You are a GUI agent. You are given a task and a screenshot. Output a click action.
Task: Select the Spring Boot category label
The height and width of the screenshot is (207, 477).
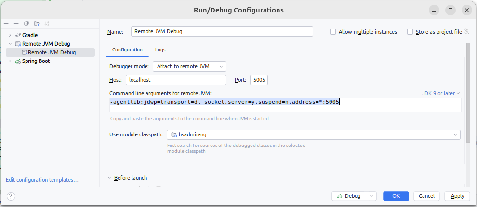tap(36, 61)
